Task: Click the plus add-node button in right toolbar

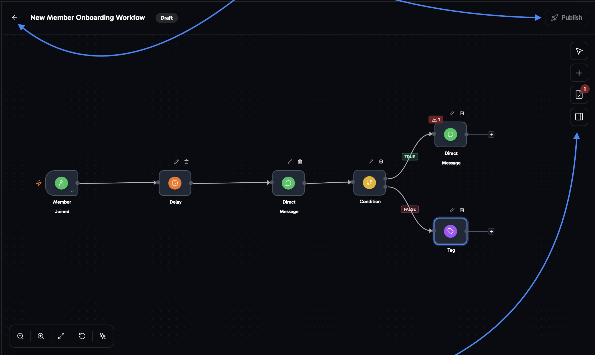Action: pos(579,73)
